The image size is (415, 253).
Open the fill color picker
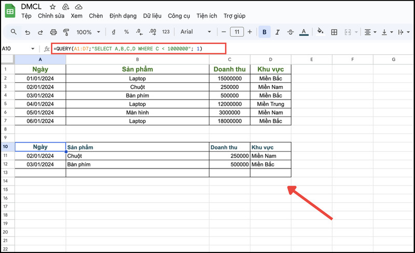pyautogui.click(x=320, y=32)
